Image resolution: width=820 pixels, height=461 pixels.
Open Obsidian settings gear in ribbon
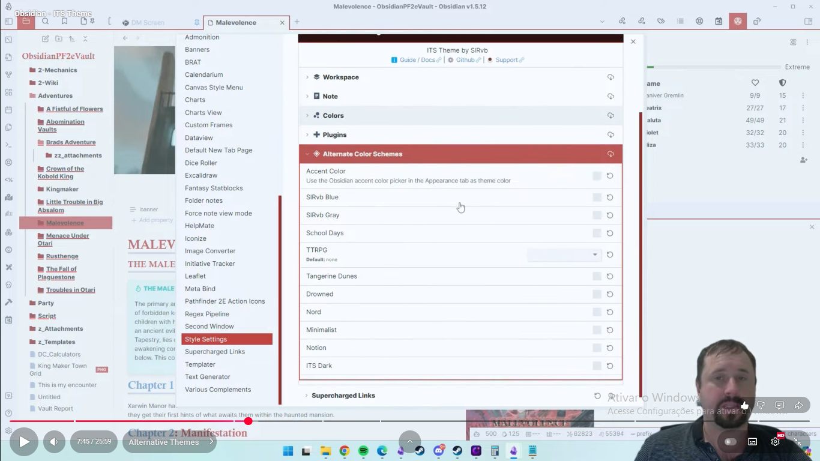click(x=8, y=430)
